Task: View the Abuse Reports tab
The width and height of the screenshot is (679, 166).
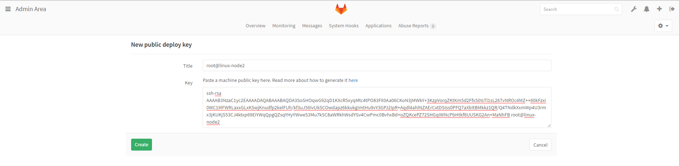Action: coord(413,26)
